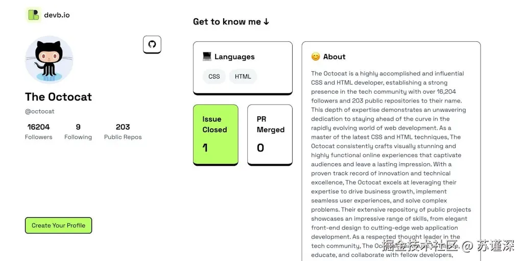
Task: Select the CSS language tag
Action: (x=214, y=76)
